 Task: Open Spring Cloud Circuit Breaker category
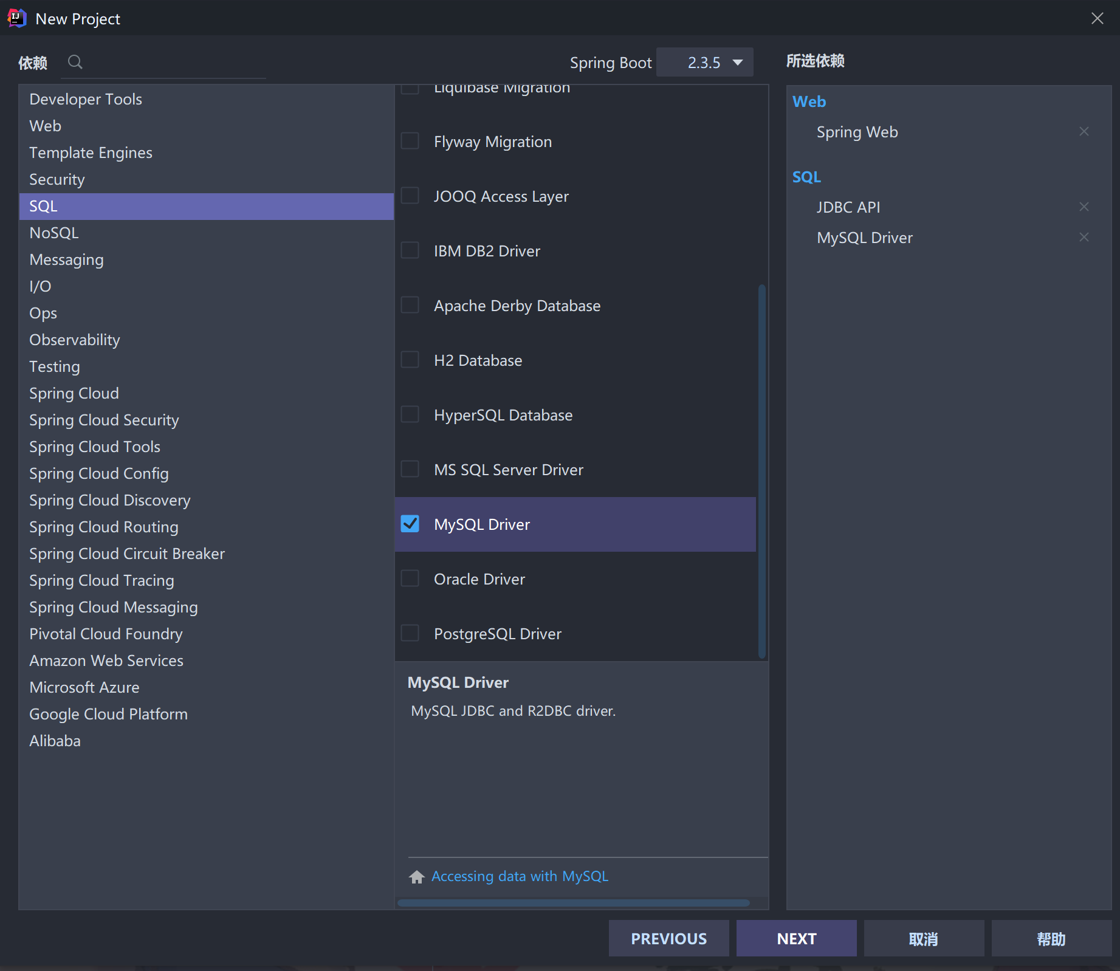click(207, 554)
